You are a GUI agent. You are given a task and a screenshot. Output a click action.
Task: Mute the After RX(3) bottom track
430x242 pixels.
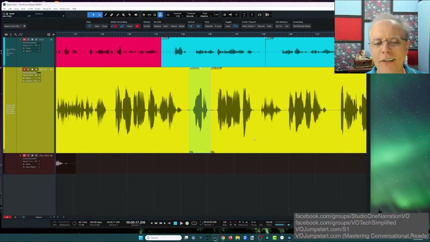(x=24, y=156)
